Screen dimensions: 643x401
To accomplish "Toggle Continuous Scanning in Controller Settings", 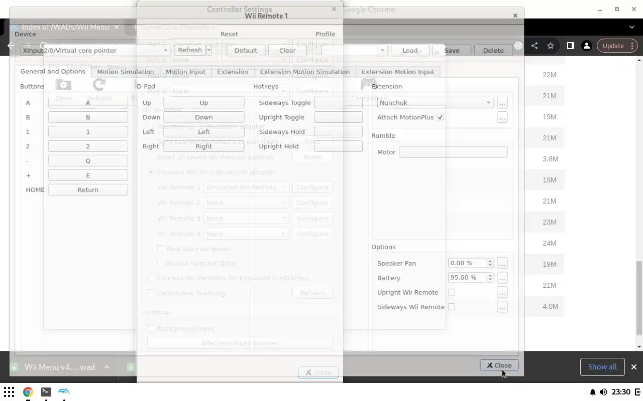I will (151, 293).
